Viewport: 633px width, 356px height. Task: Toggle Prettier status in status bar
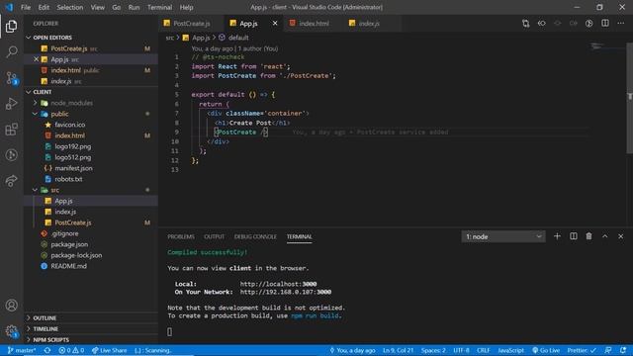pos(582,350)
